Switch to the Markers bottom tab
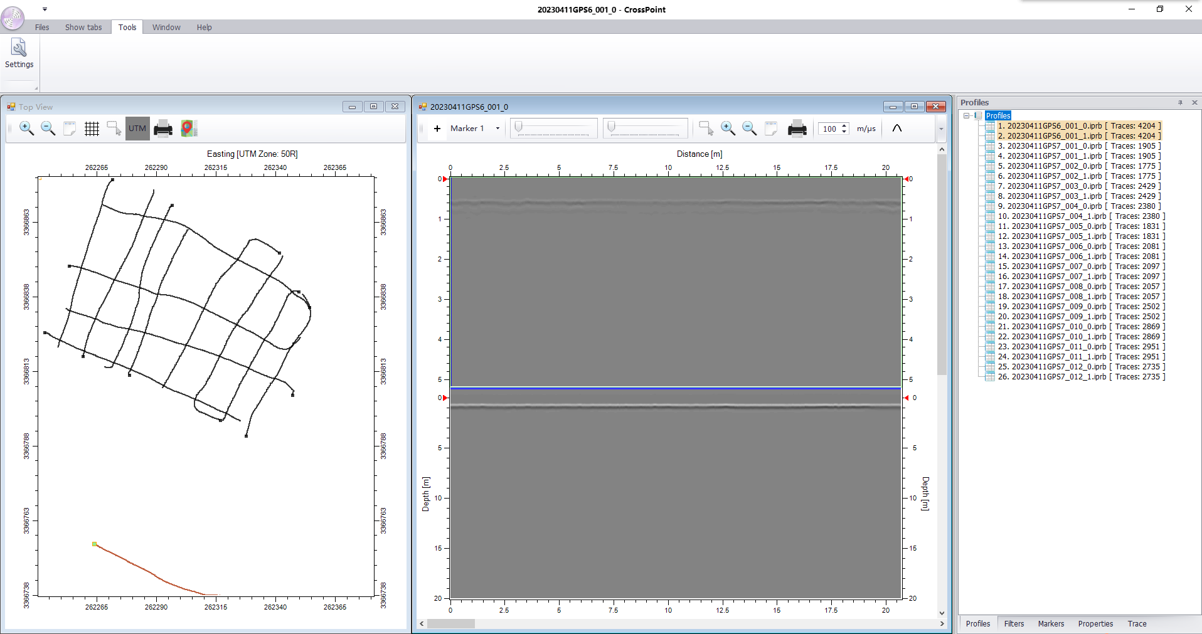Screen dimensions: 1202x634 pyautogui.click(x=1051, y=623)
